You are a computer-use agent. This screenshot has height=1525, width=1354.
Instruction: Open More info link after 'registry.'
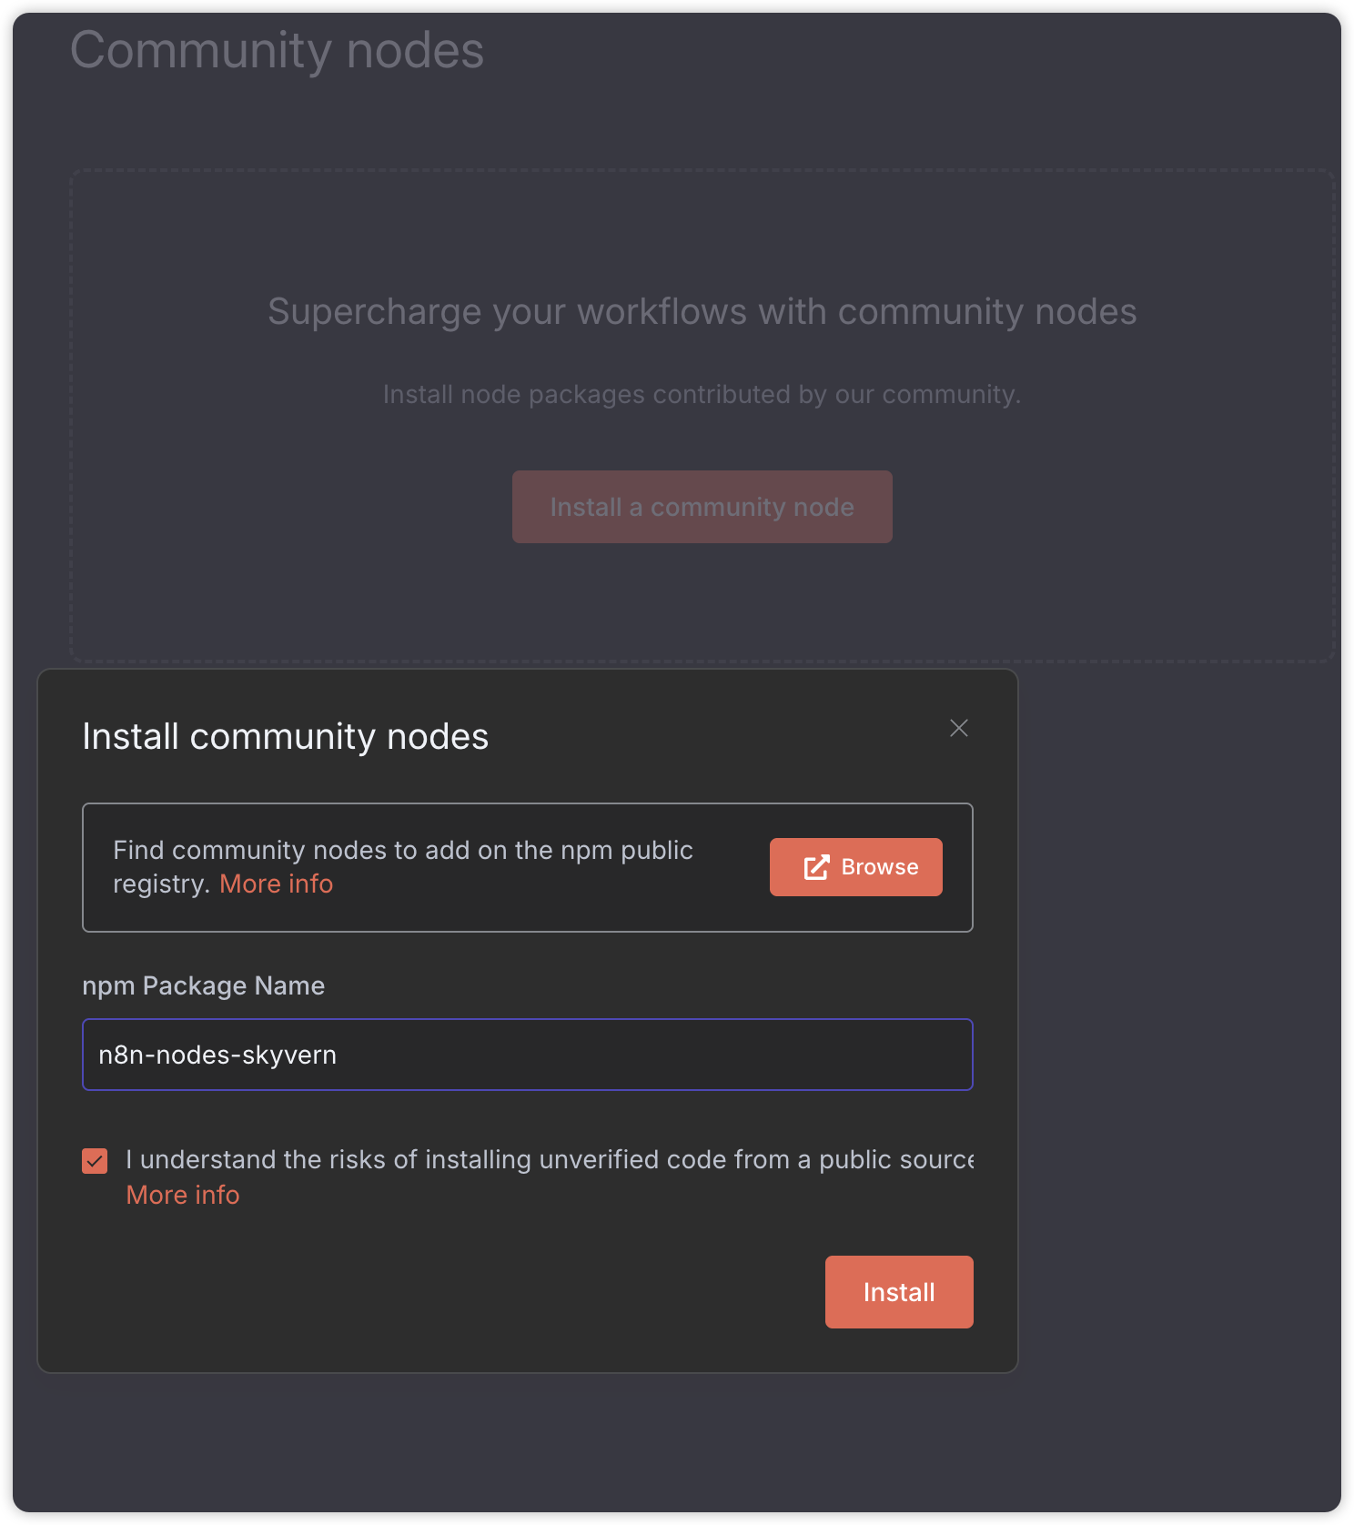(276, 884)
